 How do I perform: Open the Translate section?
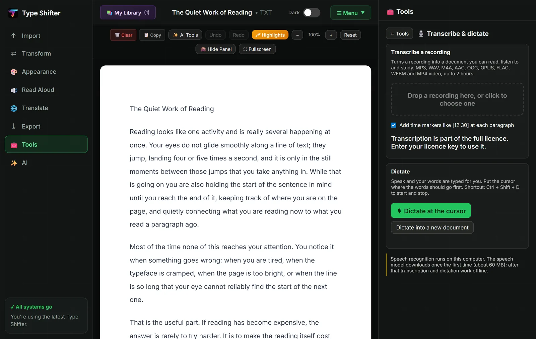(46, 108)
